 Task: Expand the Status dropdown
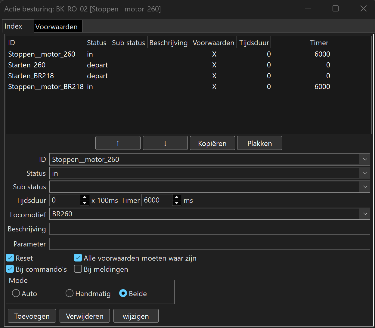(x=365, y=173)
